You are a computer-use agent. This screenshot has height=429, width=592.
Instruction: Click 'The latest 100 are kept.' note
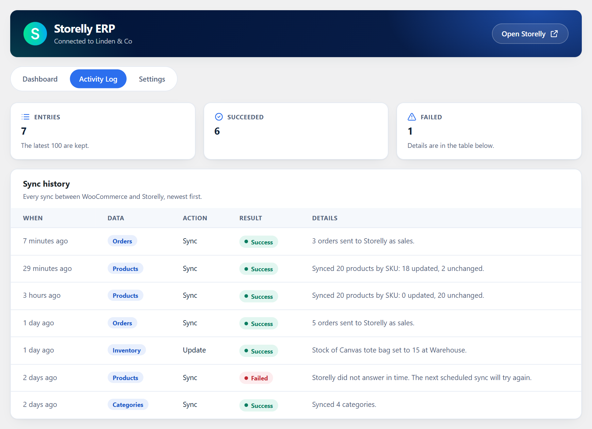pyautogui.click(x=55, y=145)
